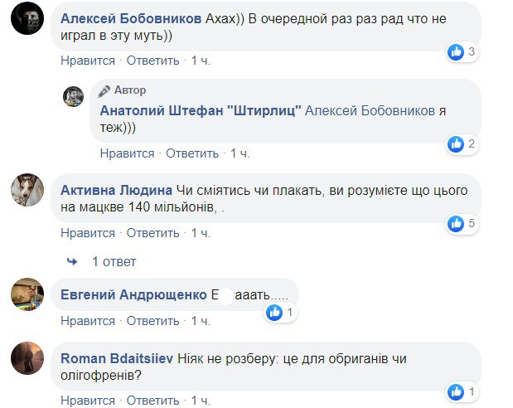Click like reaction icon on Алексей Бобовников comment
Screen dimensions: 513x408
click(x=456, y=52)
